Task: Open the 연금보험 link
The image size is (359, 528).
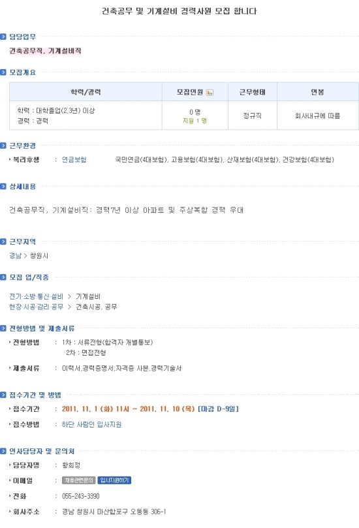Action: tap(74, 160)
